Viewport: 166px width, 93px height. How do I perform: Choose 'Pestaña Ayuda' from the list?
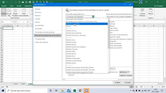(x=87, y=63)
